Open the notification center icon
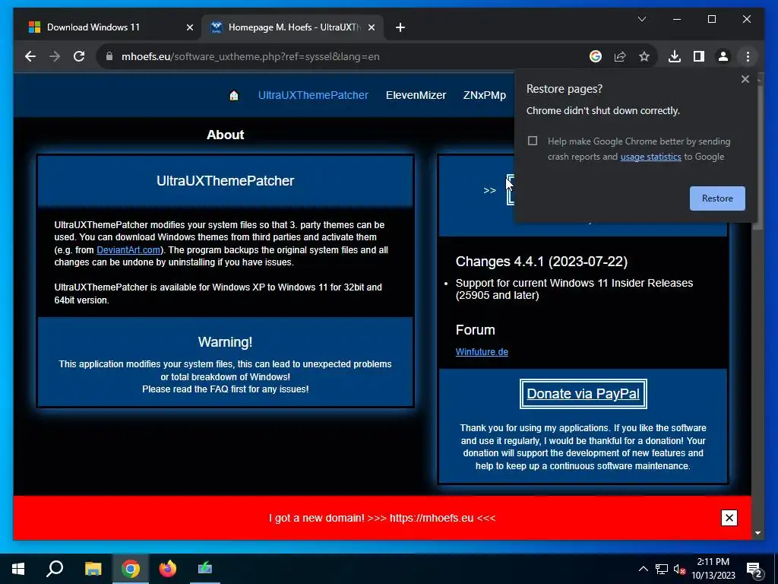Screen dimensions: 778x584 (x=754, y=570)
